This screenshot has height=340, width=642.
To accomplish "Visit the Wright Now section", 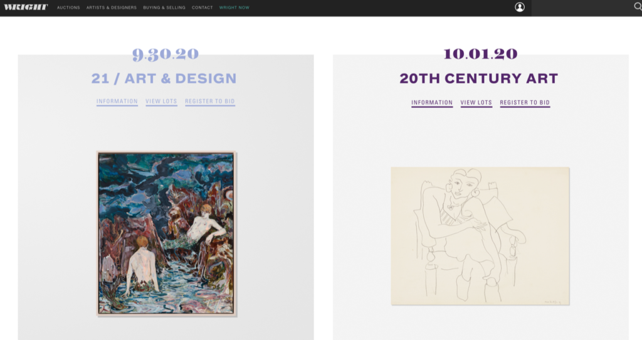I will tap(234, 8).
